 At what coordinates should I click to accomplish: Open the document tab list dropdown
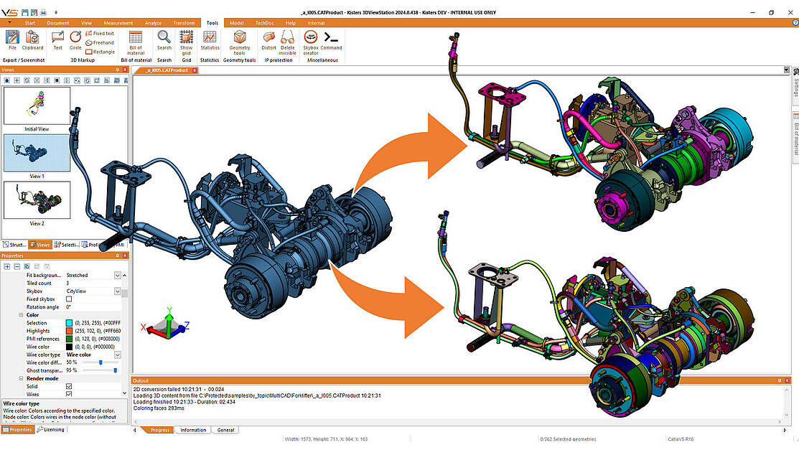(x=786, y=70)
